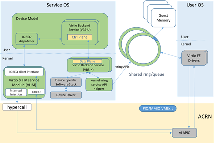Select the Ctrl Plane yellow box

click(x=80, y=37)
